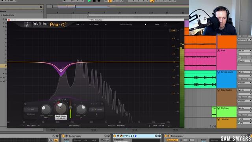
Task: Open Pad track Master output dropdown
Action: click(245, 61)
